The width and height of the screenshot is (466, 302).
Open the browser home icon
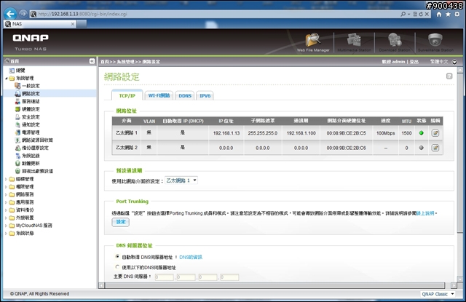(x=438, y=15)
